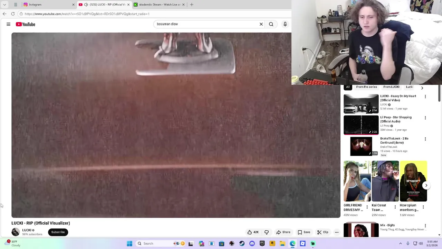Image resolution: width=442 pixels, height=249 pixels.
Task: Save the video to a playlist
Action: (304, 232)
